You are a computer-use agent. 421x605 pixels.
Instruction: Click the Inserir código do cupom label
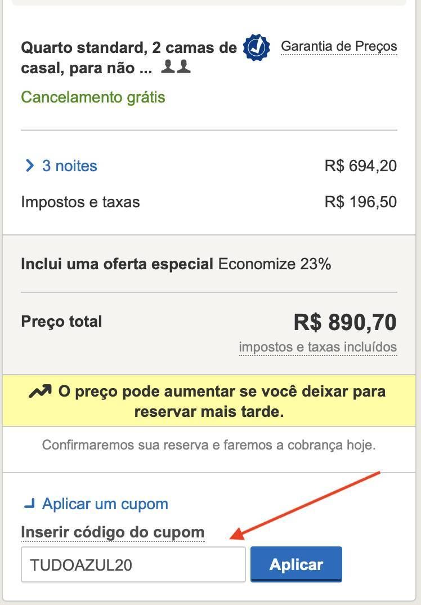pos(113,532)
